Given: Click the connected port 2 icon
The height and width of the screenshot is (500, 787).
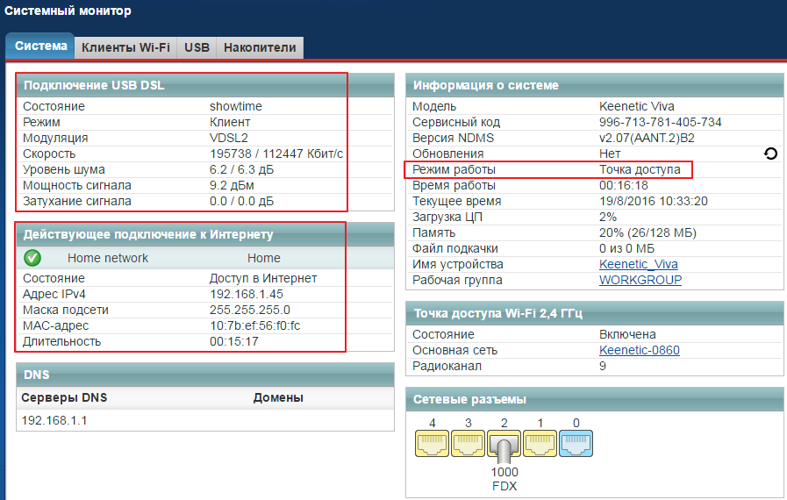Looking at the screenshot, I should tap(504, 447).
